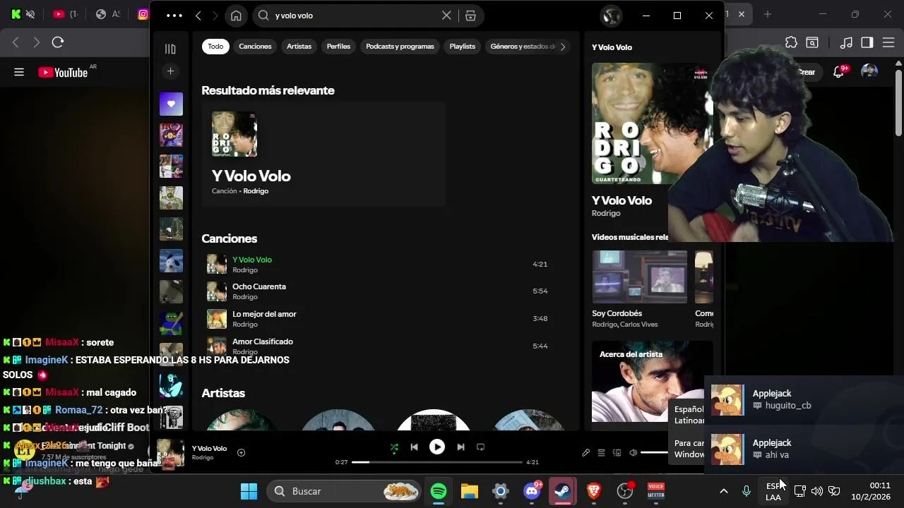Open the Artistas section heading
904x508 pixels.
coord(223,393)
